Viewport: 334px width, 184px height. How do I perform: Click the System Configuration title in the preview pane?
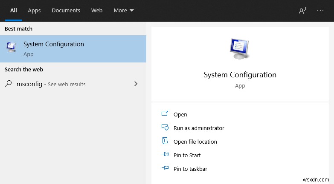tap(240, 75)
